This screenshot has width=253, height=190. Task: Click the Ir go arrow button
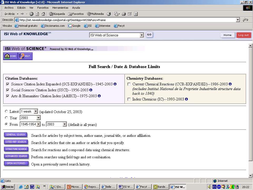tap(246, 20)
